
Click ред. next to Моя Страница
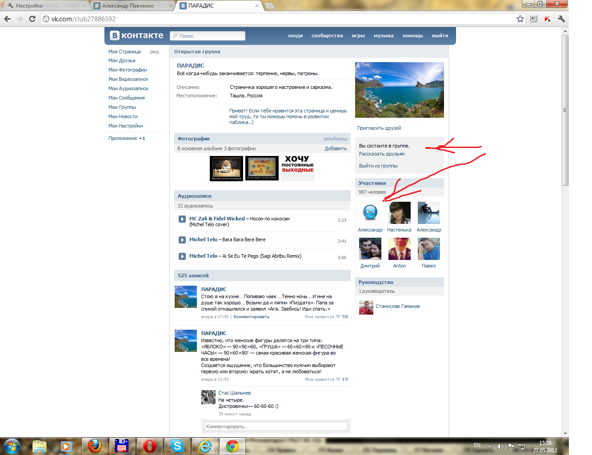[155, 52]
